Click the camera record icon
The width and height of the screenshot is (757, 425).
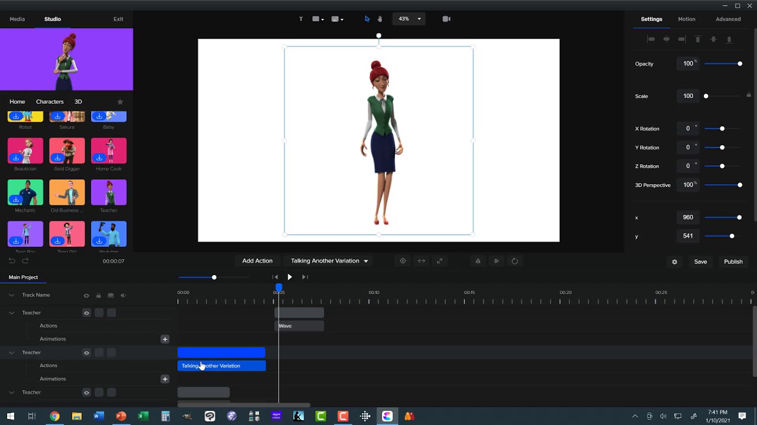click(x=447, y=19)
